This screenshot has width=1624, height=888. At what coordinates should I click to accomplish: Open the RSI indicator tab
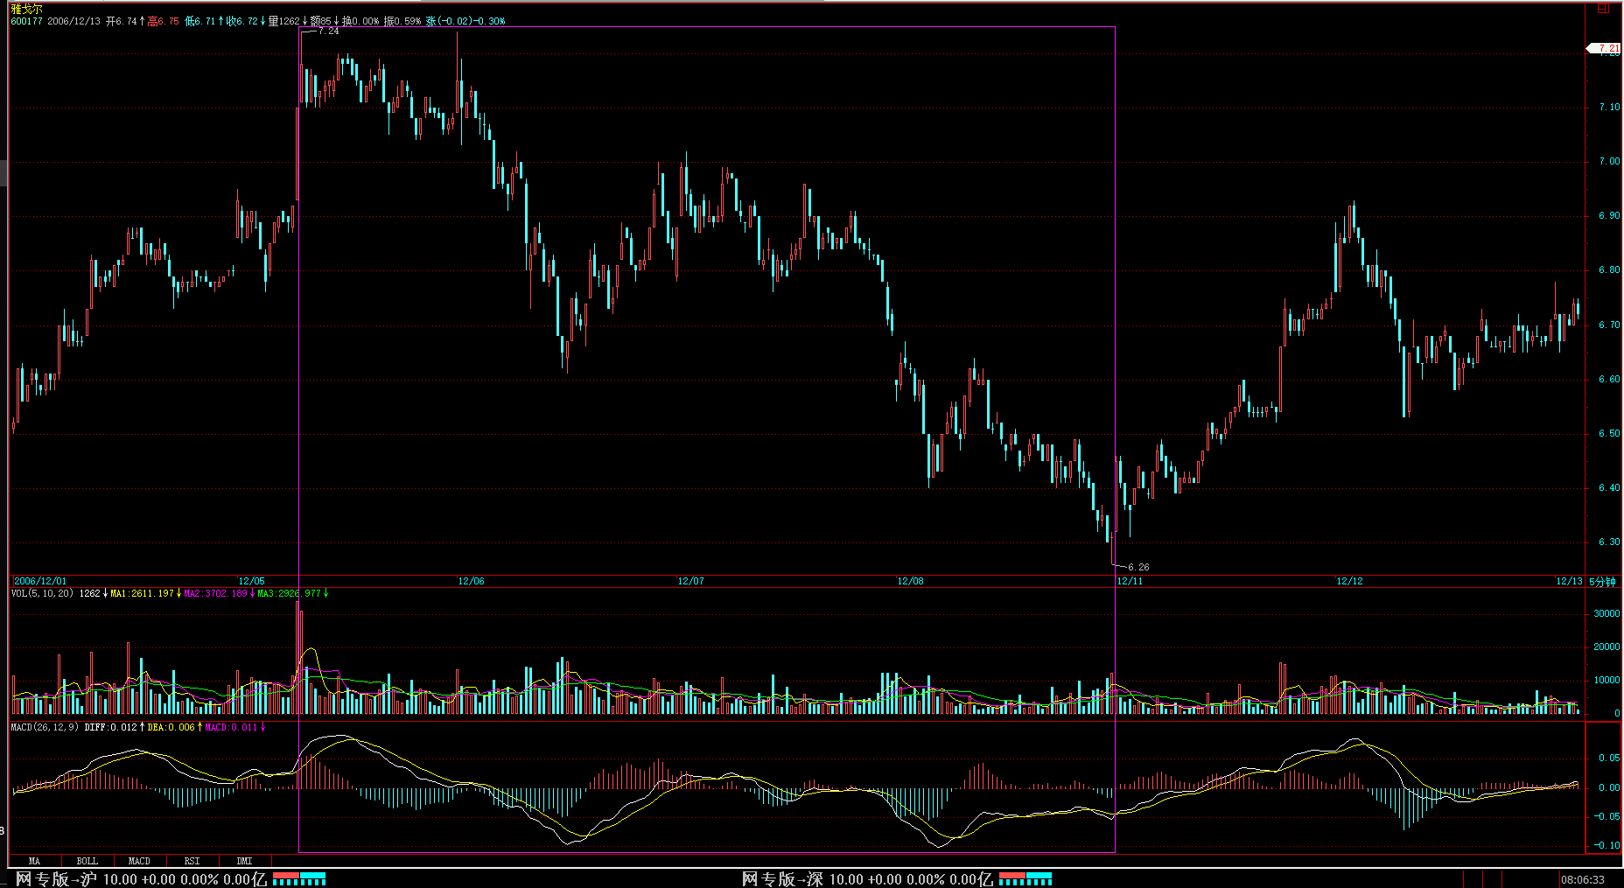[192, 861]
